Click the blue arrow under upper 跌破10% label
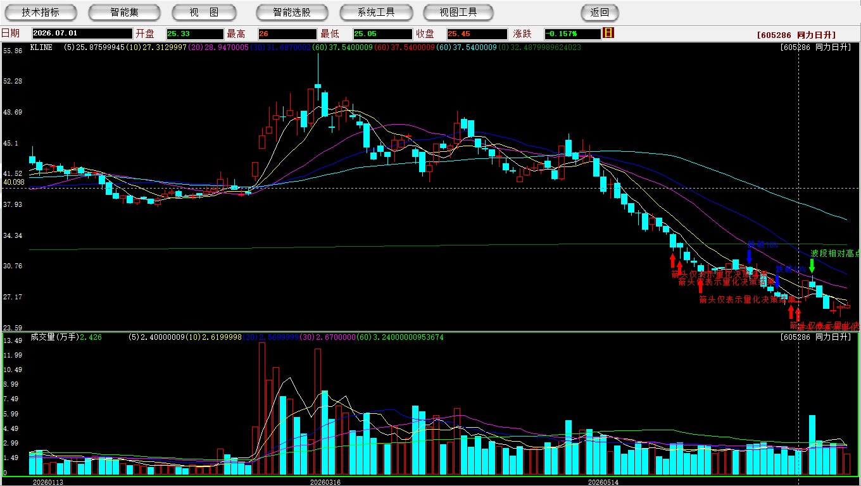Viewport: 861px width, 486px height. coord(749,256)
